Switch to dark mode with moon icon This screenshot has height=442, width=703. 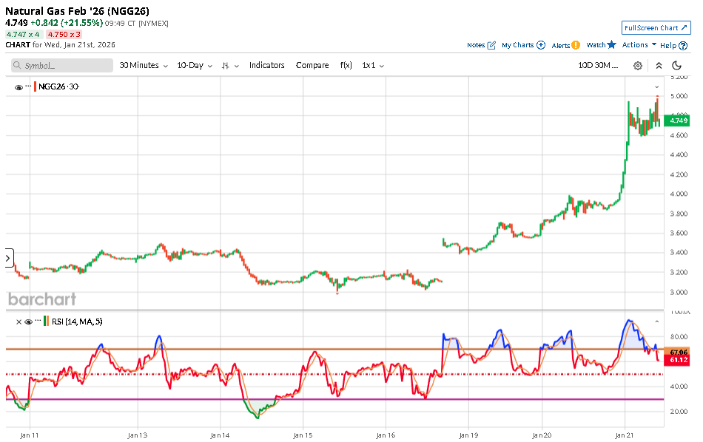click(x=678, y=66)
